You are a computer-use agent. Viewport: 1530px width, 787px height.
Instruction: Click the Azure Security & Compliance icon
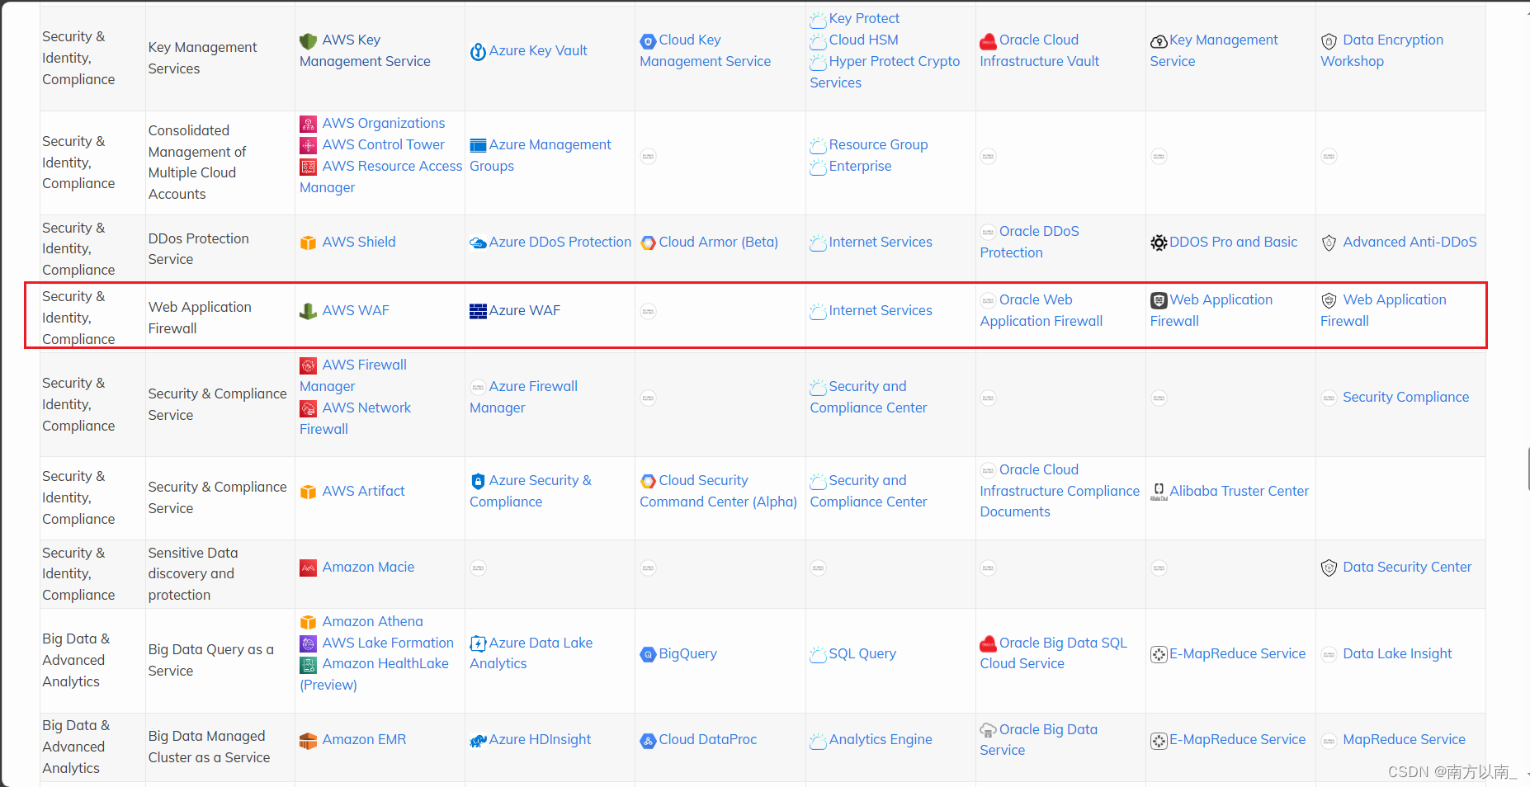[478, 482]
